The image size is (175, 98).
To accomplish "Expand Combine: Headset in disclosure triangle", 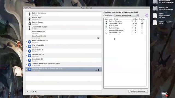I will click(x=27, y=65).
